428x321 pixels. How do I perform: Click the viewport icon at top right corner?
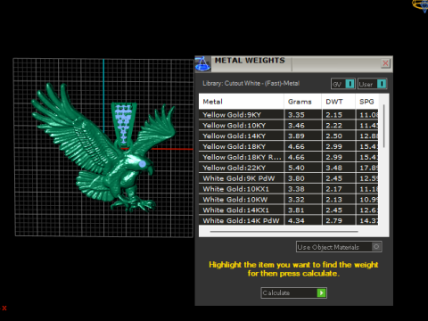(x=420, y=6)
